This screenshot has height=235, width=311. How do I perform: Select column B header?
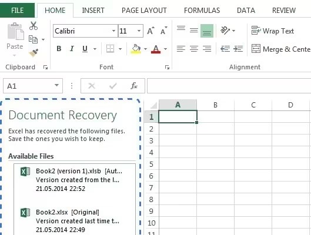pyautogui.click(x=215, y=105)
